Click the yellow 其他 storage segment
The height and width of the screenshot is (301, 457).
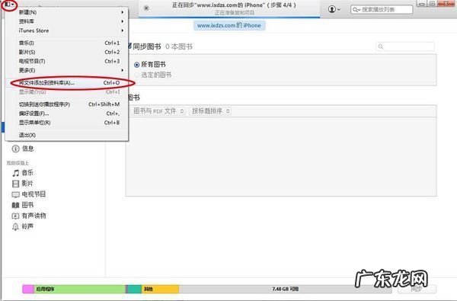(x=160, y=289)
